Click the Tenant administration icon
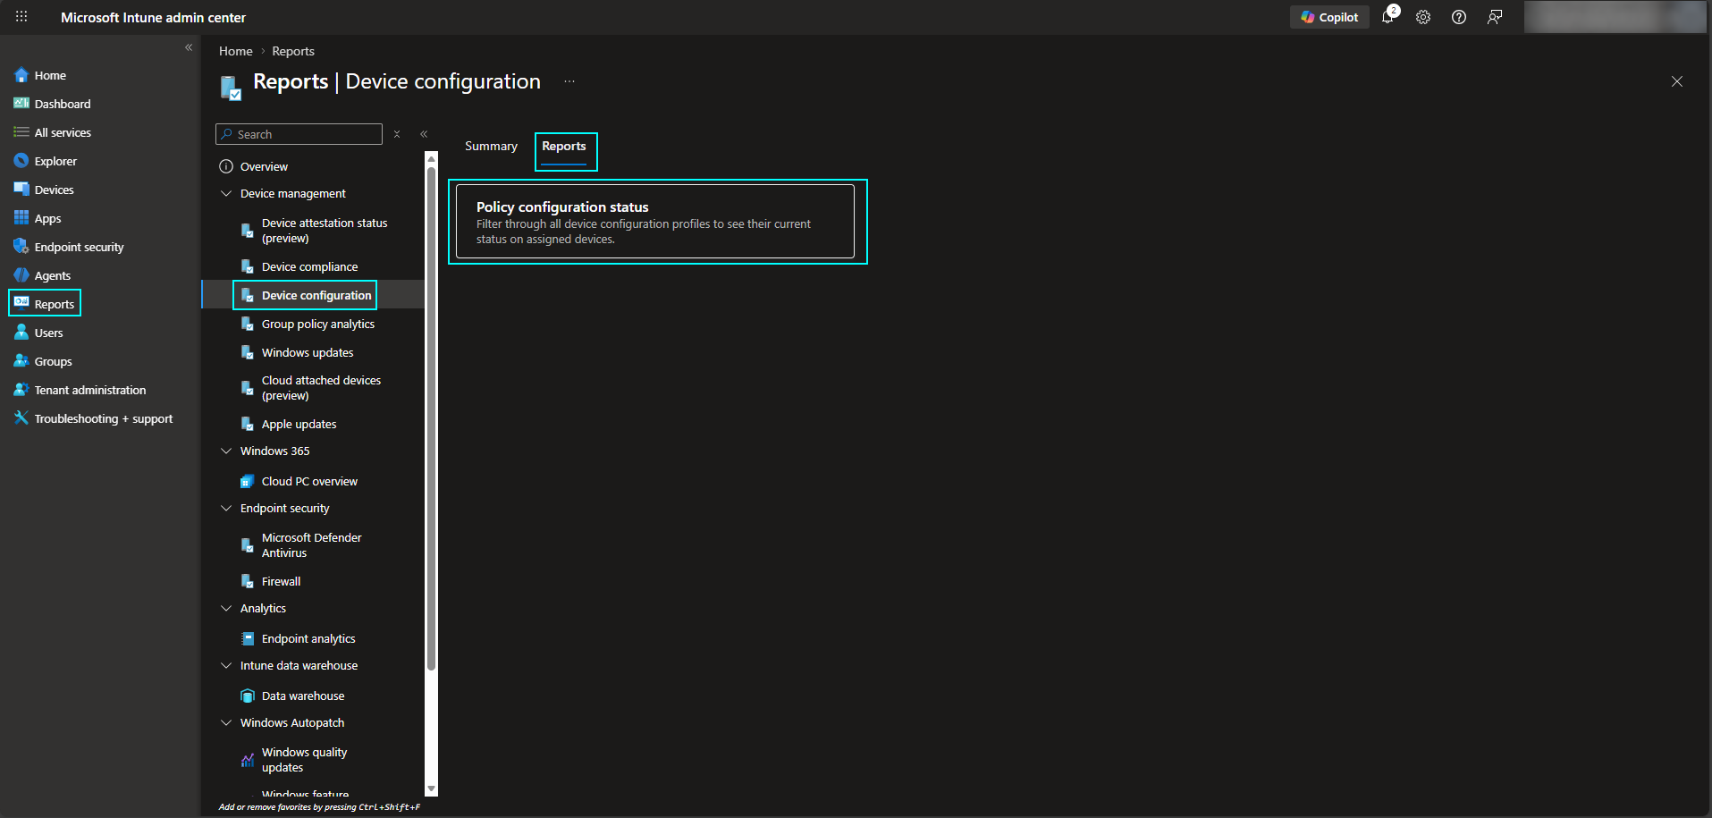Viewport: 1712px width, 818px height. point(21,390)
